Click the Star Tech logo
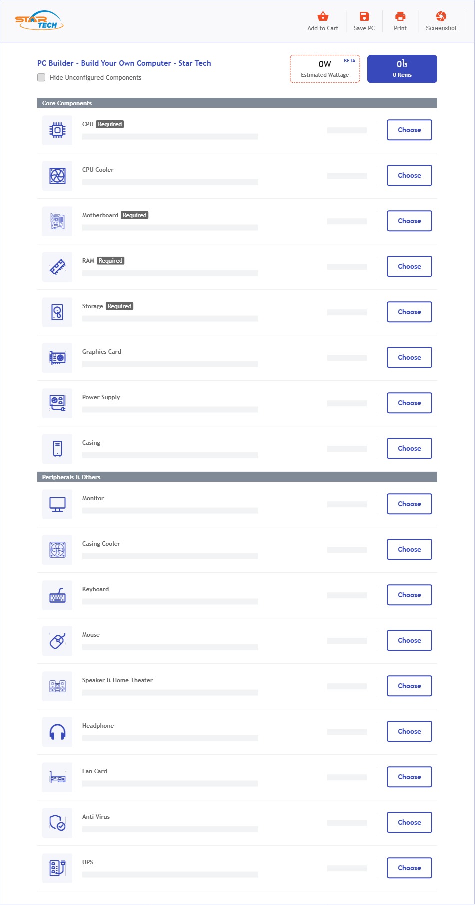475x905 pixels. 39,21
